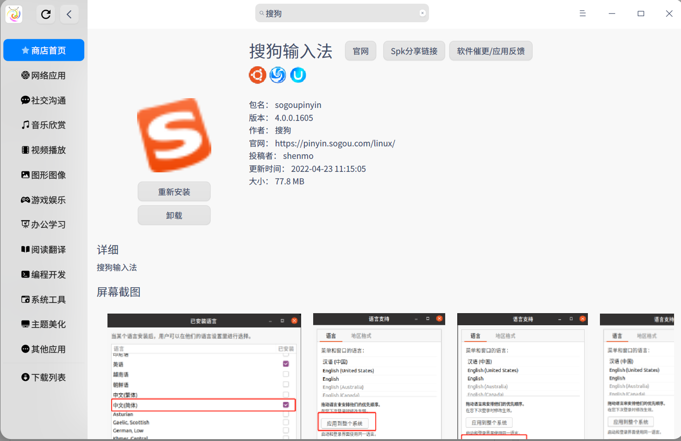Click the 屏幕截图 section heading
The image size is (681, 441).
tap(119, 292)
